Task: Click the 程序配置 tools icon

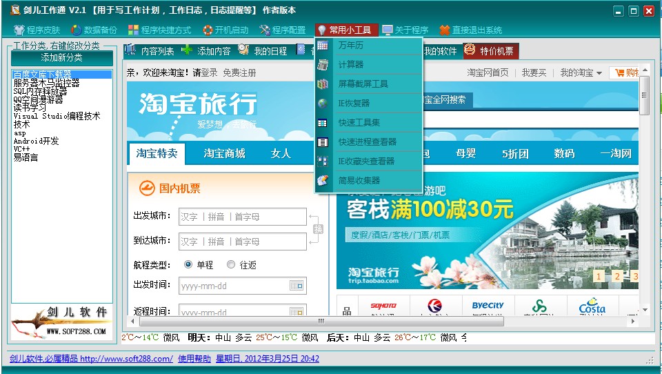Action: tap(265, 30)
